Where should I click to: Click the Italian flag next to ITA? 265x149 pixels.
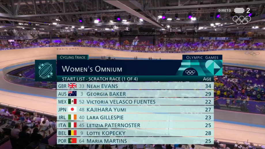pyautogui.click(x=72, y=125)
